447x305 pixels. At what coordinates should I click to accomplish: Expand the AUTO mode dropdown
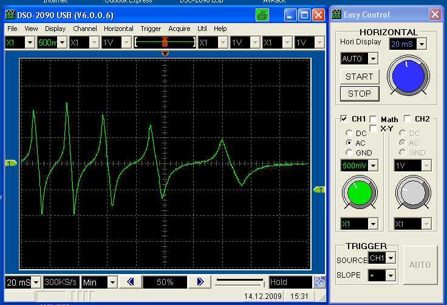point(373,59)
